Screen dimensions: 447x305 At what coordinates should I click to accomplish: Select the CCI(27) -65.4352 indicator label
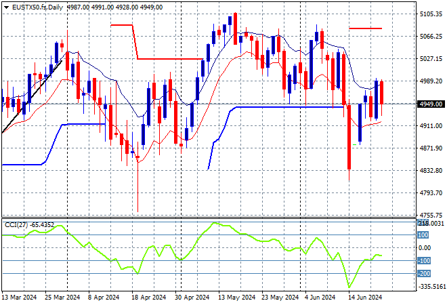29,225
